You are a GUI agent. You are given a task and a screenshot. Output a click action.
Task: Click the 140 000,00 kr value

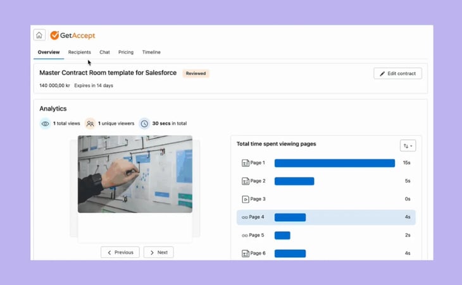pyautogui.click(x=54, y=85)
